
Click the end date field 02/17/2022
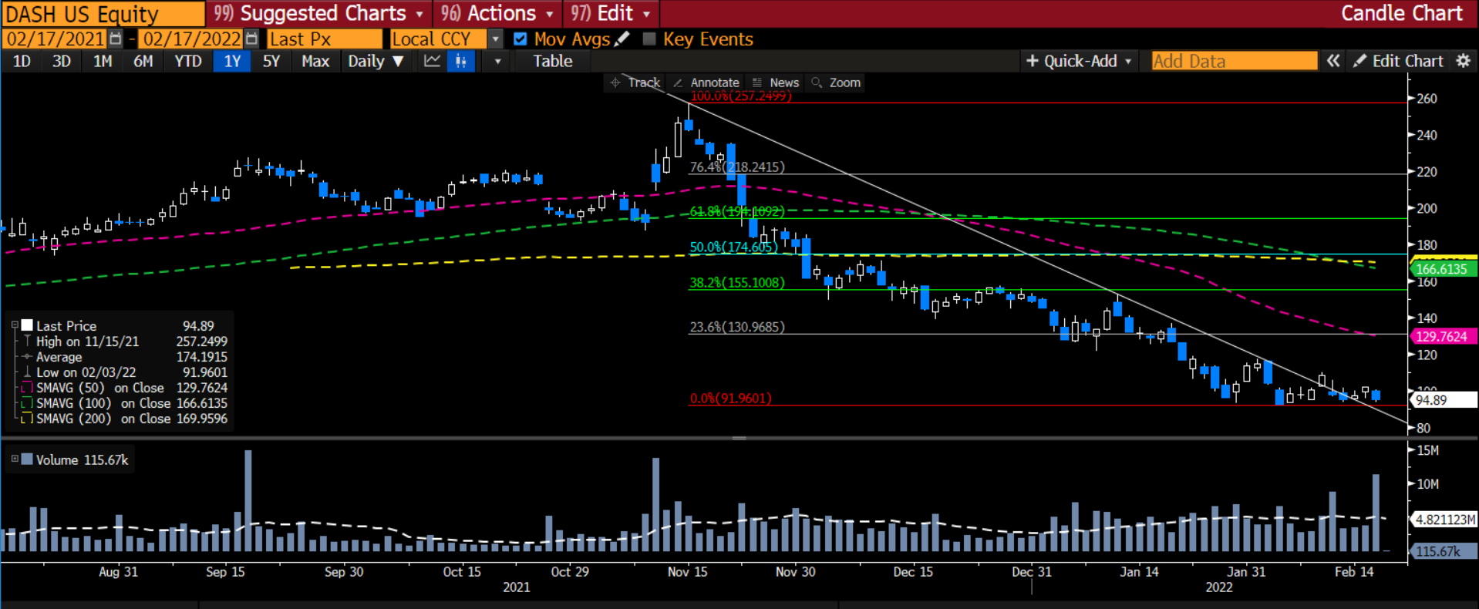(191, 39)
